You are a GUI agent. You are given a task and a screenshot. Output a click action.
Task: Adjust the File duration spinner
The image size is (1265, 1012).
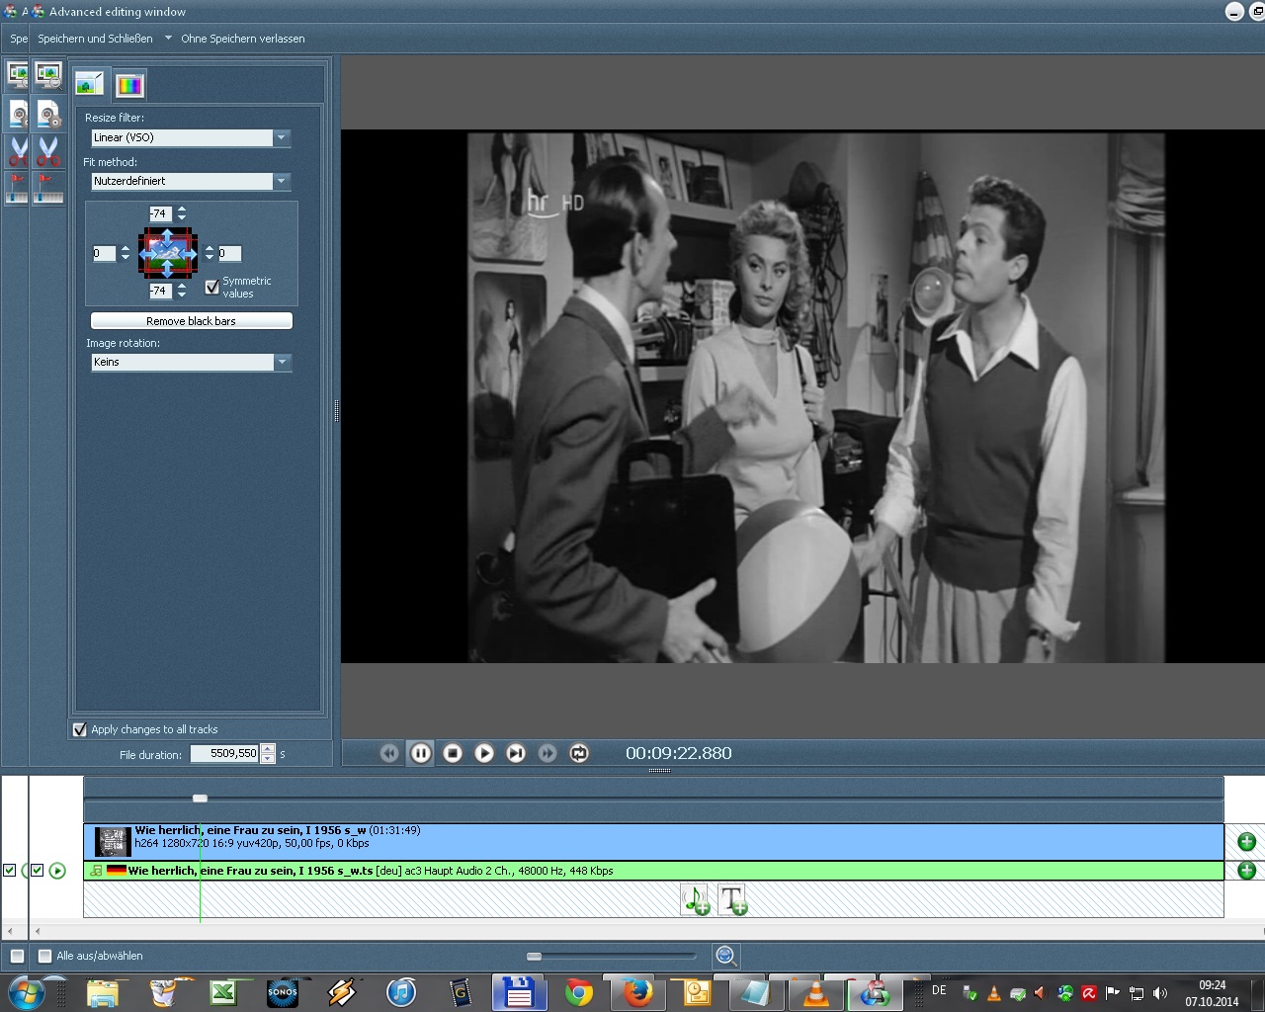pyautogui.click(x=267, y=753)
